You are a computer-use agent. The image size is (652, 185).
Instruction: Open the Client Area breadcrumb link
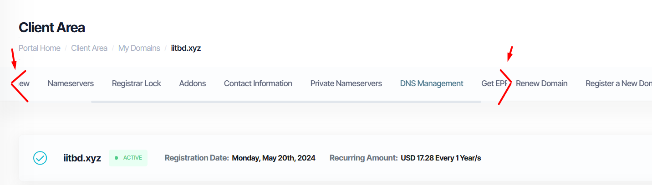click(89, 48)
